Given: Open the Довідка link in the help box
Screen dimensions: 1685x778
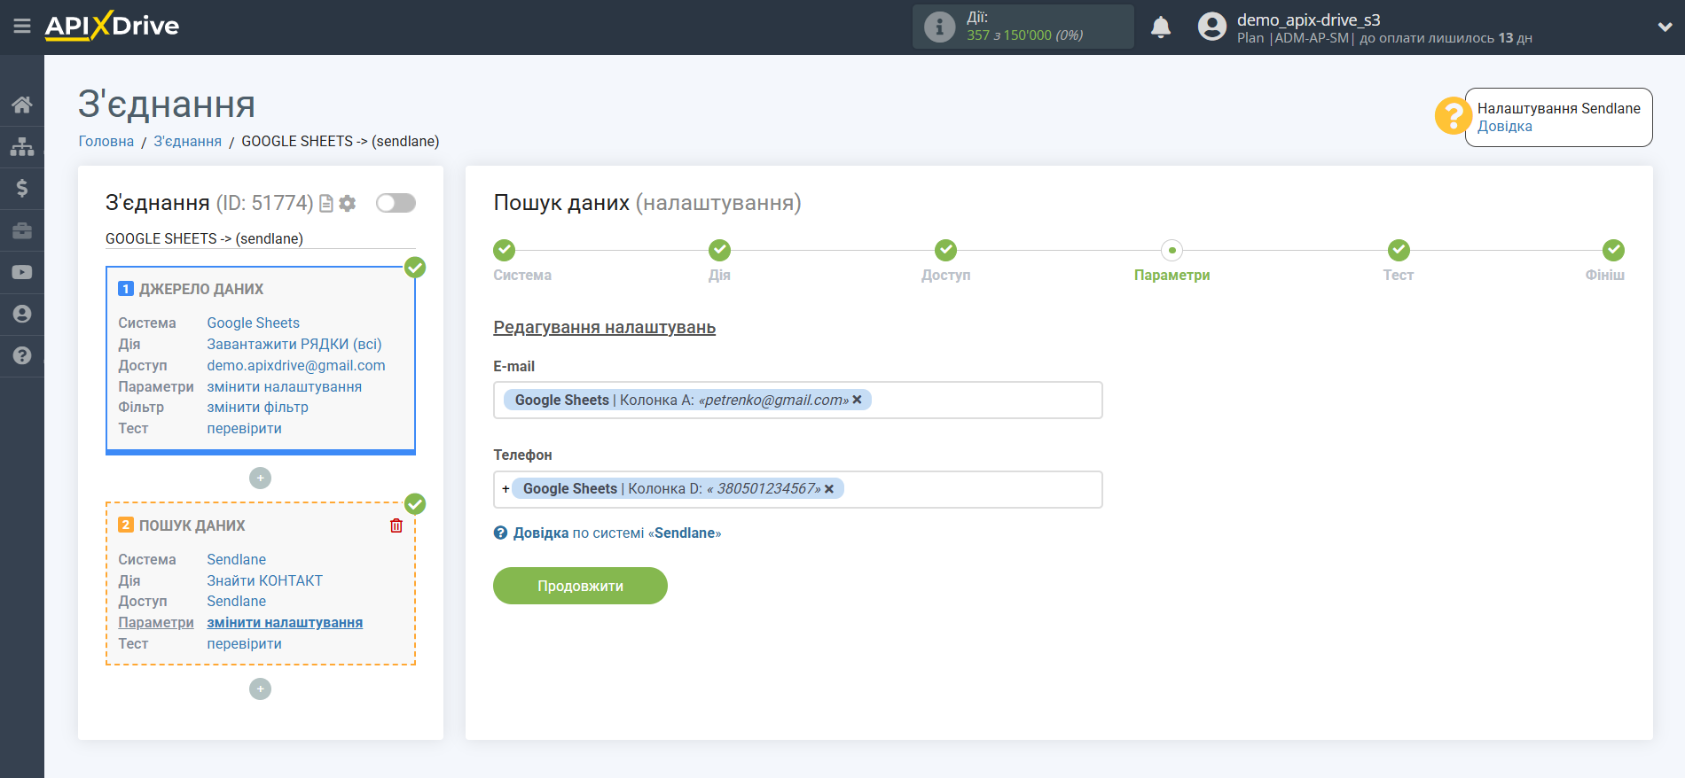Looking at the screenshot, I should pos(1504,127).
